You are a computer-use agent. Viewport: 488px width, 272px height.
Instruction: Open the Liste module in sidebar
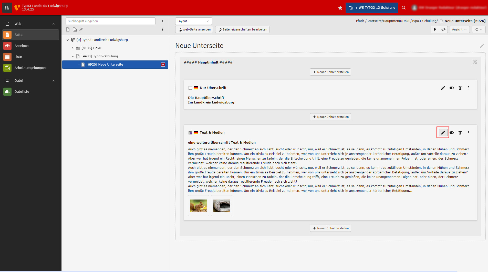(18, 57)
